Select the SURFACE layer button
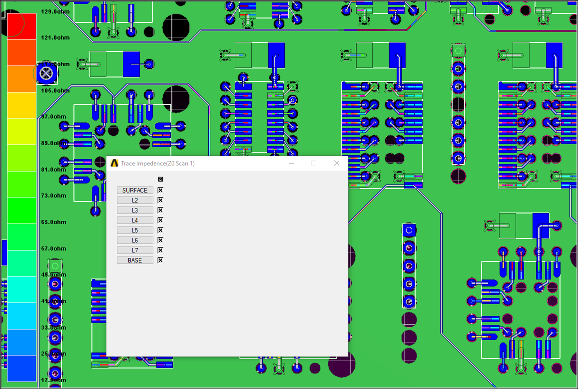 click(x=135, y=190)
